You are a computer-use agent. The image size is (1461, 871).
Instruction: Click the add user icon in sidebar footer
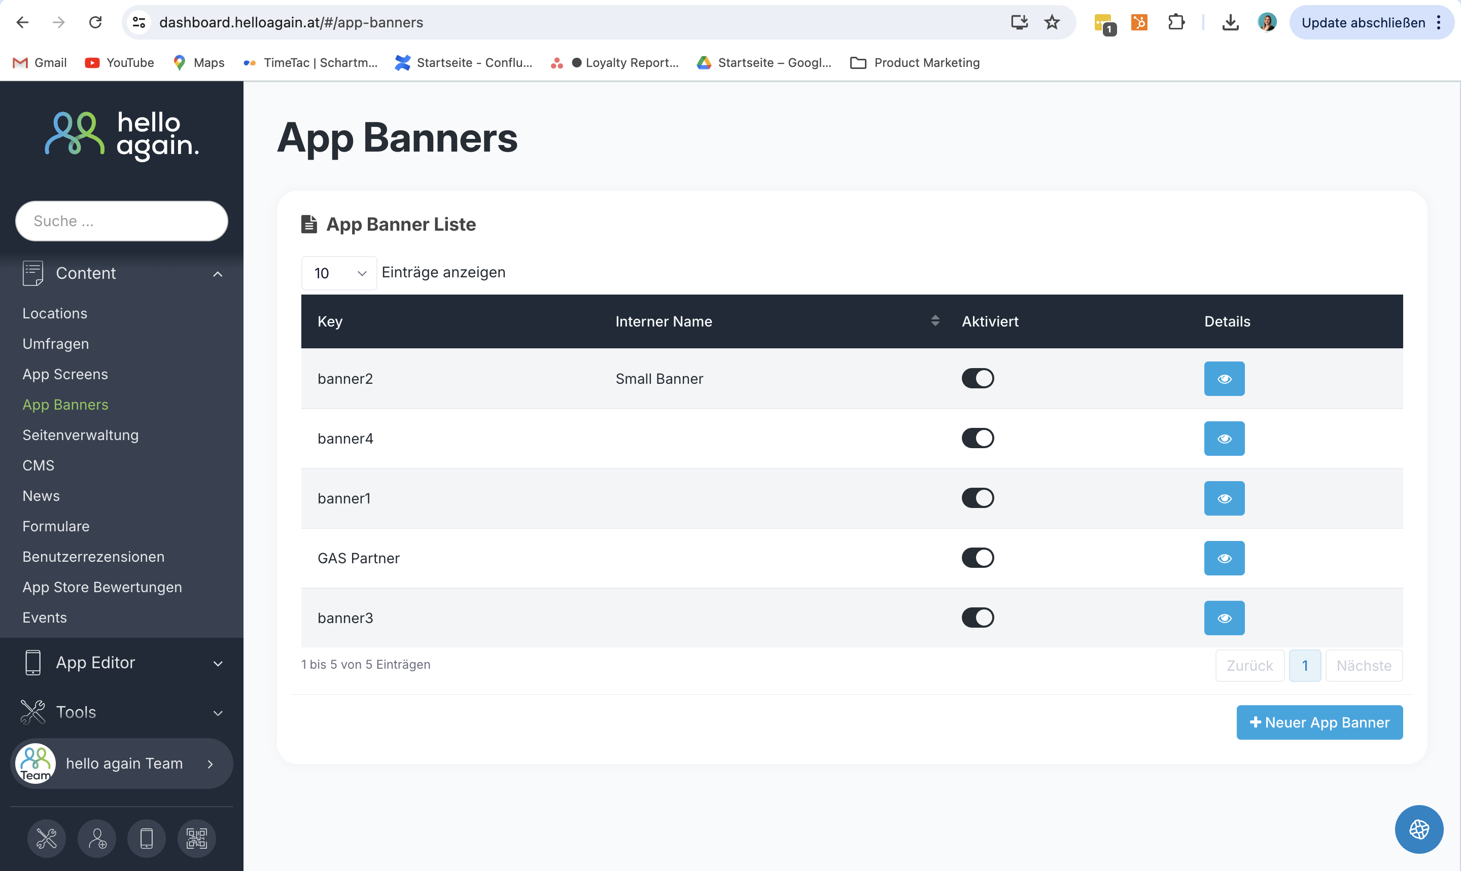click(x=97, y=838)
